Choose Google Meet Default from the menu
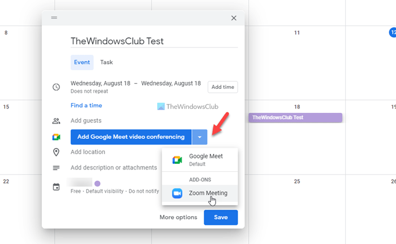 (x=200, y=160)
